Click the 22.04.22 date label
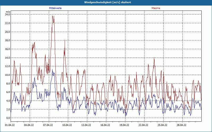Screen dimensions: 212x132 [143, 125]
